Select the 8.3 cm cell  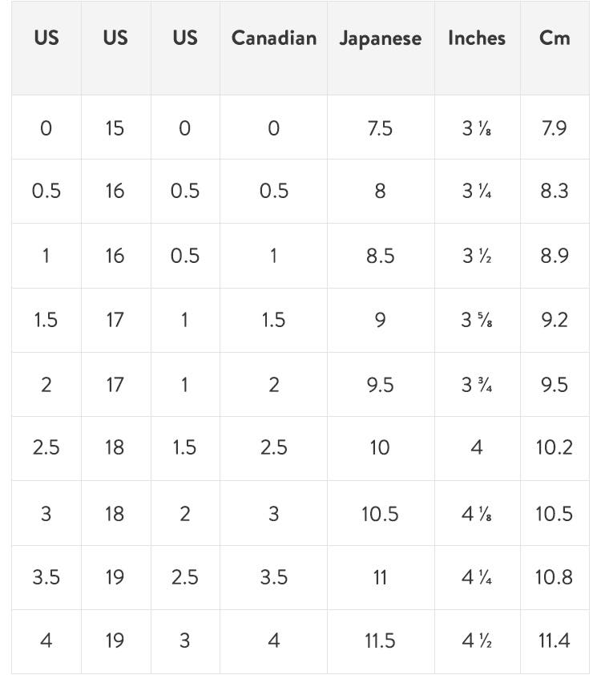click(555, 191)
